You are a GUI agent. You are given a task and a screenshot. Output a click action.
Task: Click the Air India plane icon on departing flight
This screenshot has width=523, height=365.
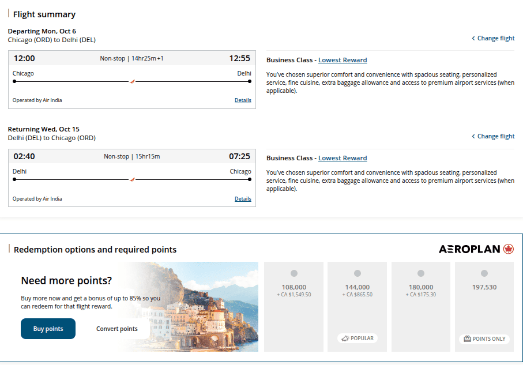(132, 81)
